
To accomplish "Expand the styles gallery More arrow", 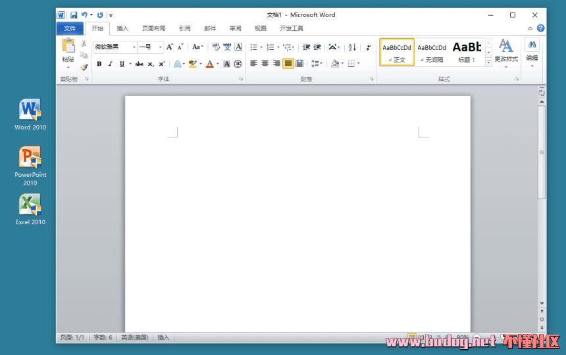I will click(488, 62).
